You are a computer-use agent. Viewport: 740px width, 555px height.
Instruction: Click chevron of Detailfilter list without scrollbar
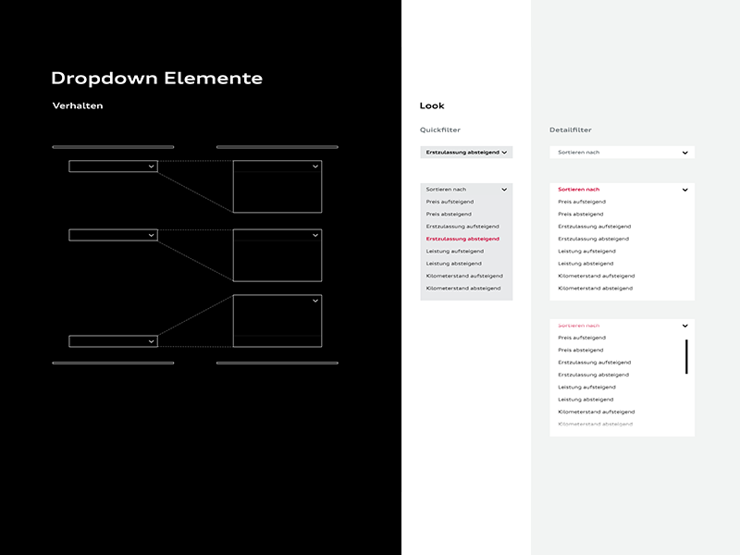685,190
